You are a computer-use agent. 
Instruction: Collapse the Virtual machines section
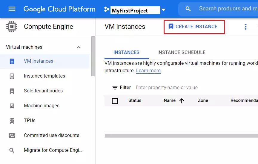79,47
